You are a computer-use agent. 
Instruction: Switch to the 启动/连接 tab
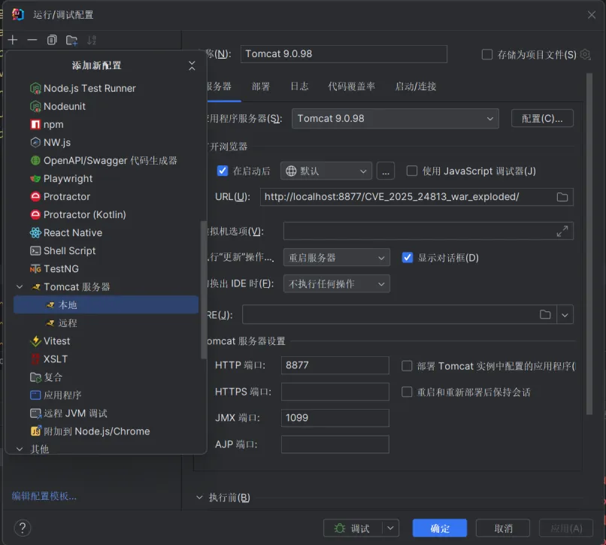click(x=416, y=86)
